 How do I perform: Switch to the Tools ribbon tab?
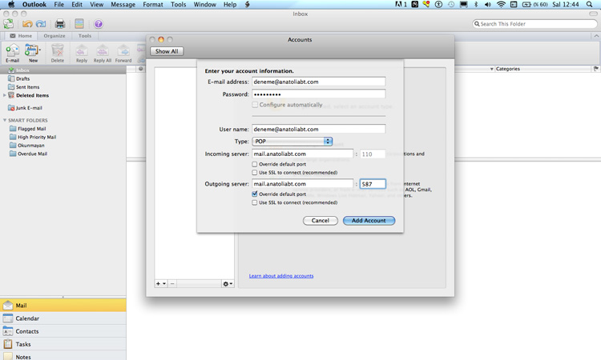(85, 35)
